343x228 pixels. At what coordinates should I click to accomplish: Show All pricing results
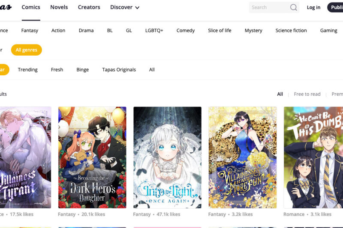tap(280, 94)
